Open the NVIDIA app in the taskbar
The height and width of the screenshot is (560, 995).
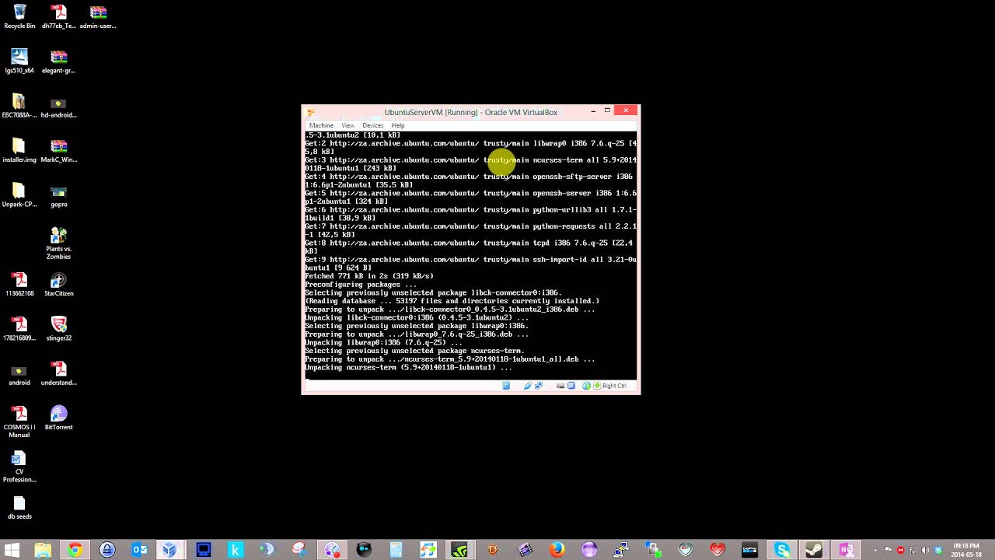459,550
